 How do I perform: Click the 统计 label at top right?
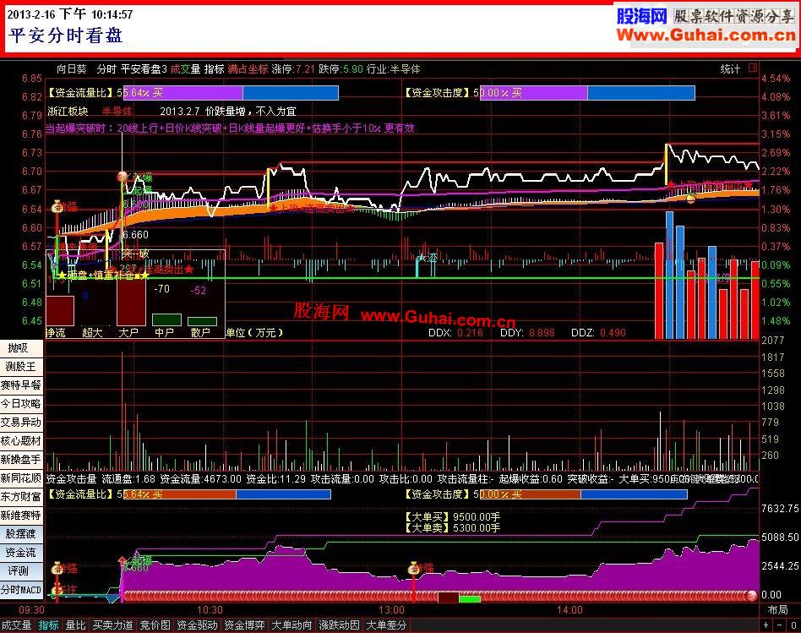730,69
